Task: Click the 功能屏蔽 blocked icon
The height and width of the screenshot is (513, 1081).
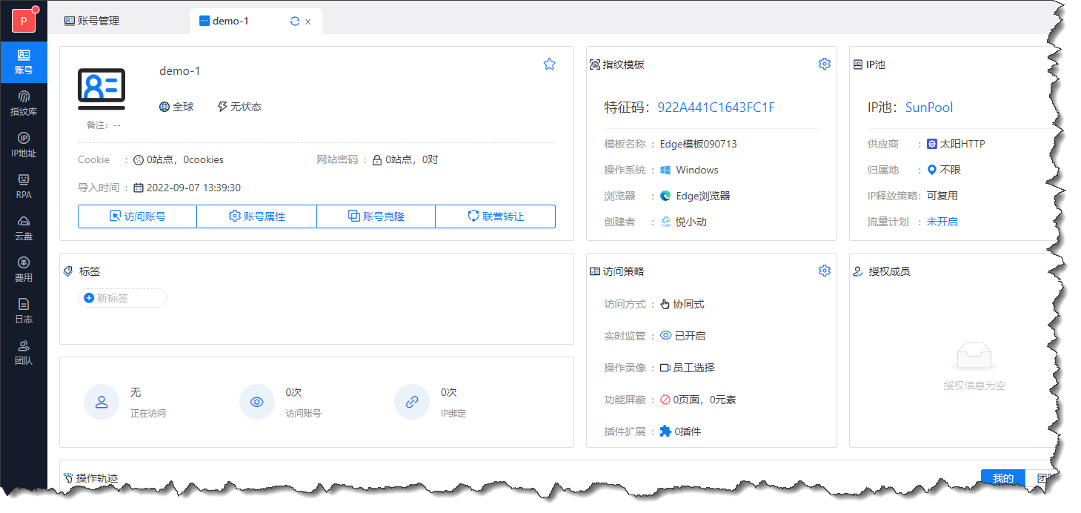Action: tap(665, 400)
